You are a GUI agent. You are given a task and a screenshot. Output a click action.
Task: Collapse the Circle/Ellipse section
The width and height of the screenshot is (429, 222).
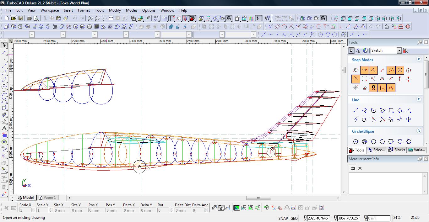(419, 131)
